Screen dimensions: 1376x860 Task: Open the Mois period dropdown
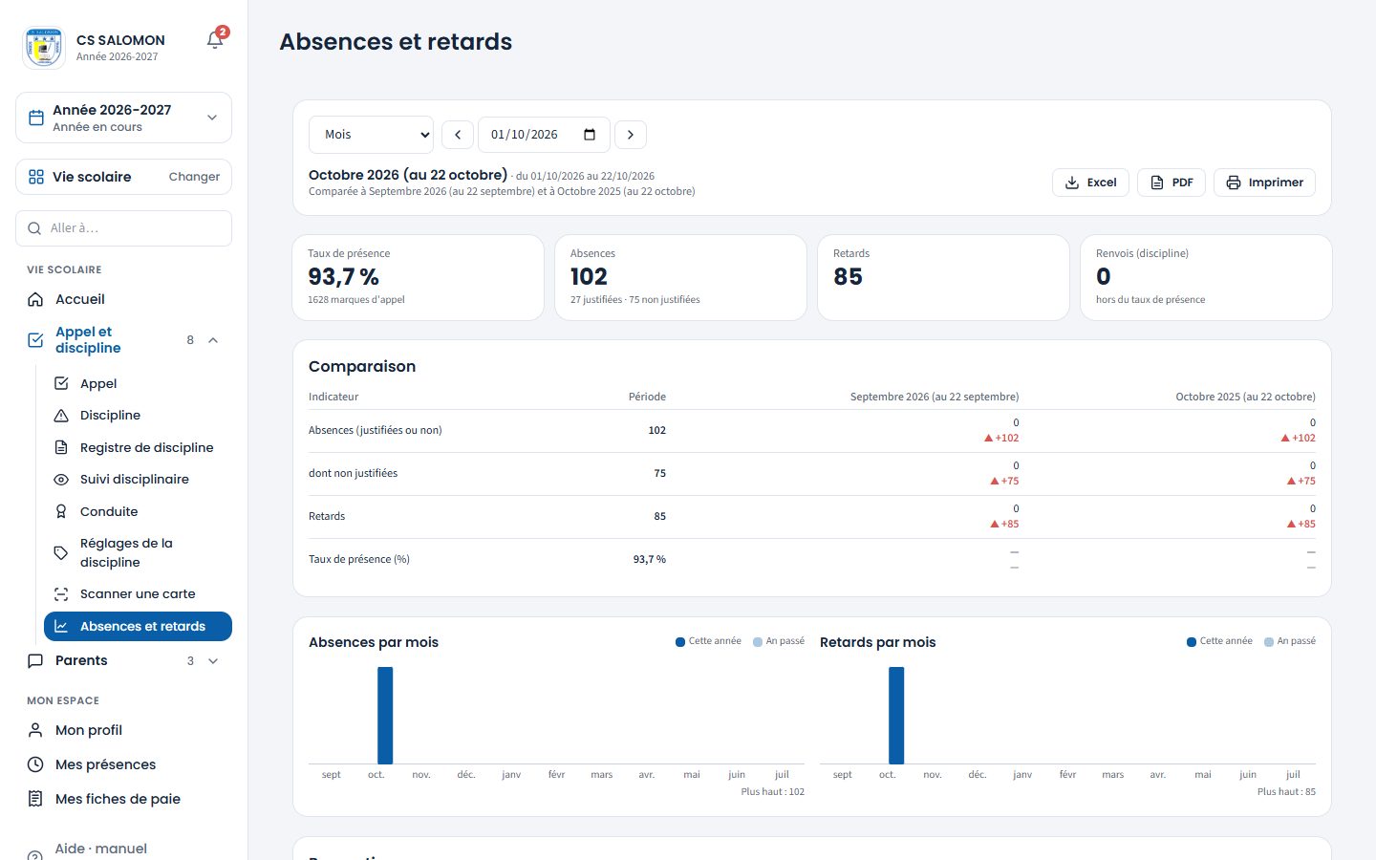click(371, 135)
